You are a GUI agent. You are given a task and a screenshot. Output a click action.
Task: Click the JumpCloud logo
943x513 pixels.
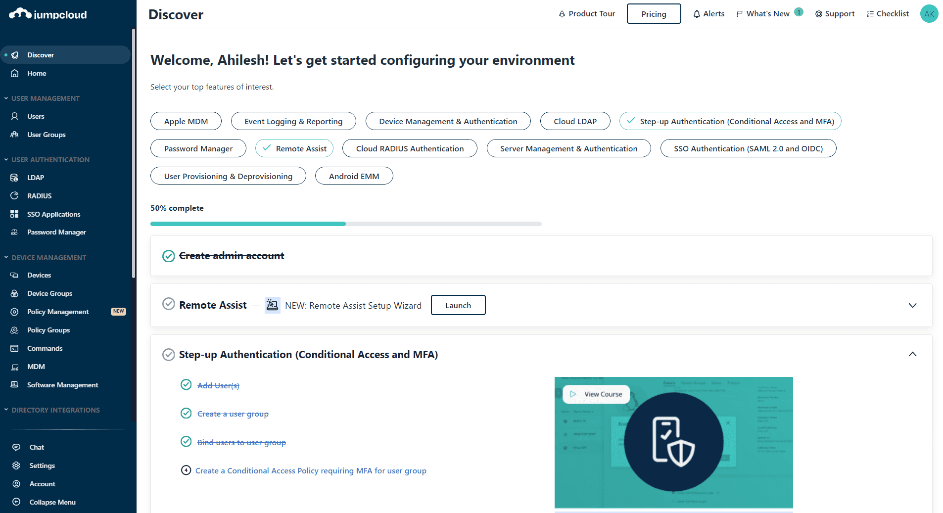coord(48,14)
